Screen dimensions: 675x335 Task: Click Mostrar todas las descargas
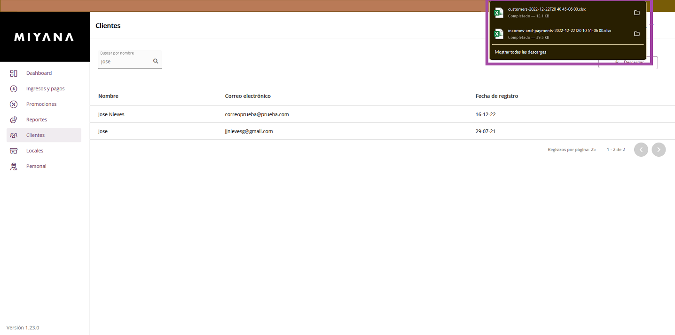point(520,52)
